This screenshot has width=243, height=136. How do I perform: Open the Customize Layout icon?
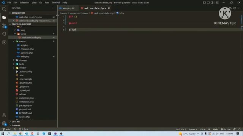tap(217, 3)
